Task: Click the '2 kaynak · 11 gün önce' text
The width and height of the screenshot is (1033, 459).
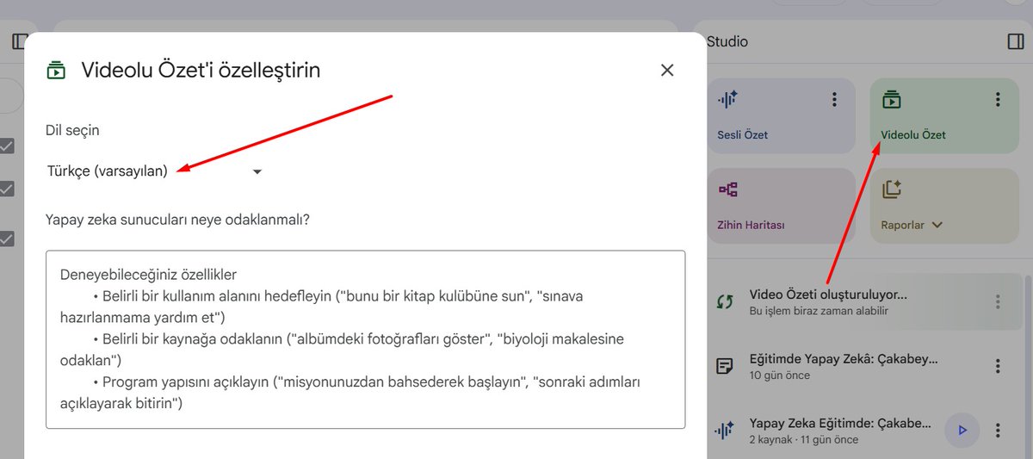Action: coord(804,440)
